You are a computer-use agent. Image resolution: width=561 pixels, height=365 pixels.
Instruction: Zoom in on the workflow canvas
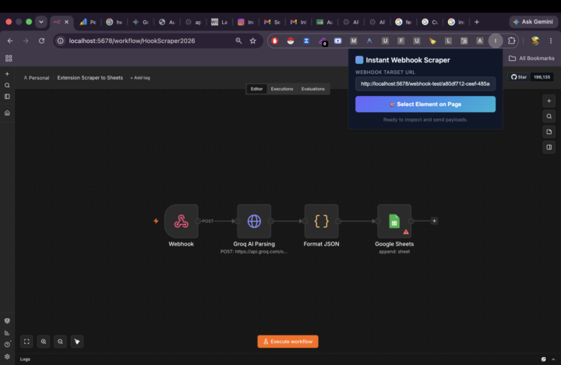pyautogui.click(x=44, y=342)
